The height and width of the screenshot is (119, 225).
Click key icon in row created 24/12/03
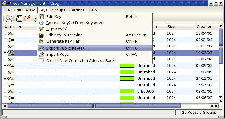(x=11, y=79)
